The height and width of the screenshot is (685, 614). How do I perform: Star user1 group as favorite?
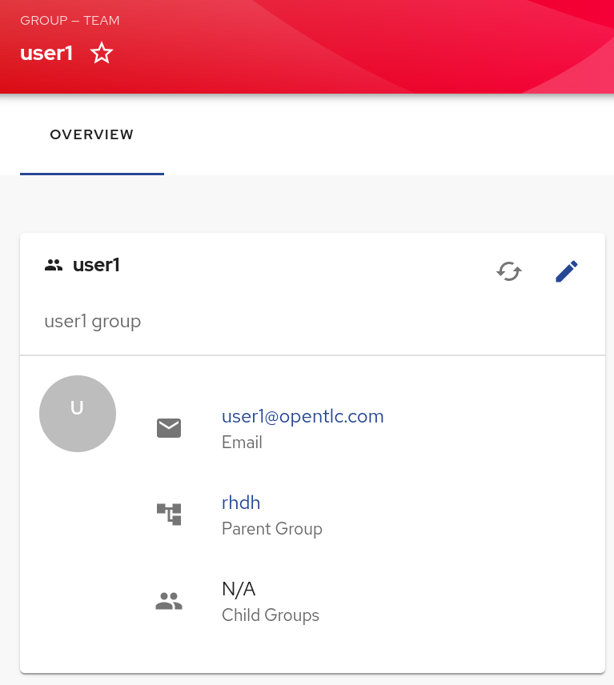point(102,53)
